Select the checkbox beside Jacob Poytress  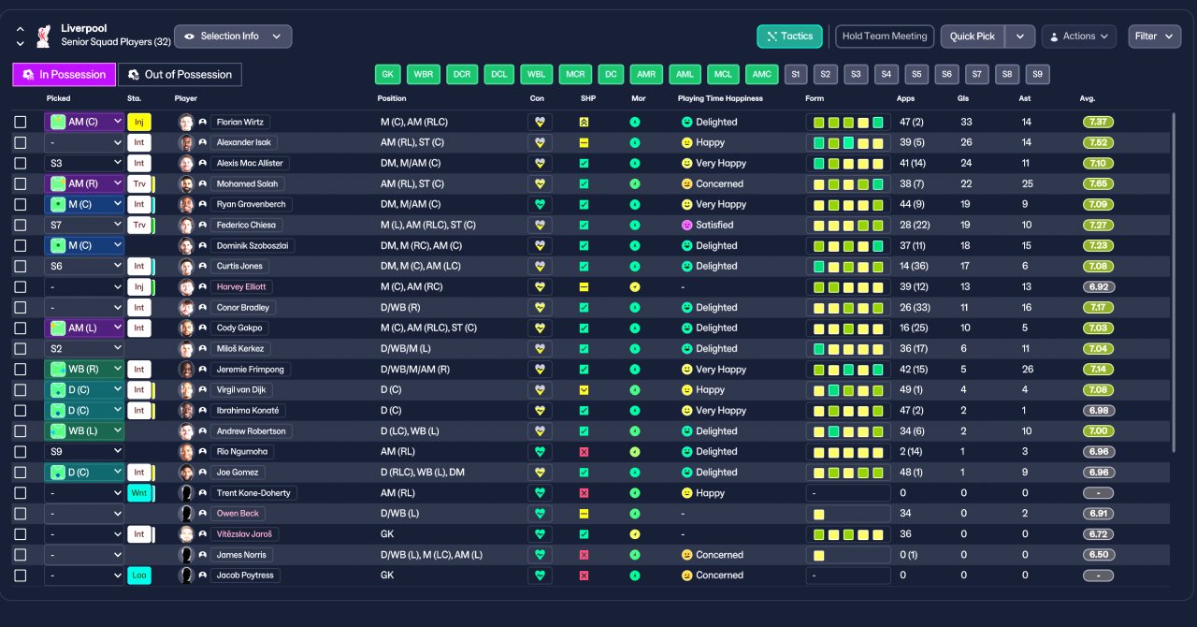21,576
